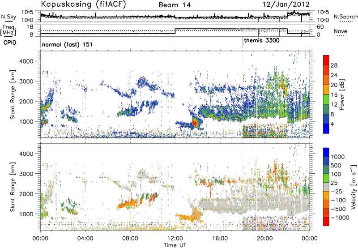Screen dimensions: 358x248
Task: Click the "500" label on Velocity color bar
Action: tap(336, 166)
